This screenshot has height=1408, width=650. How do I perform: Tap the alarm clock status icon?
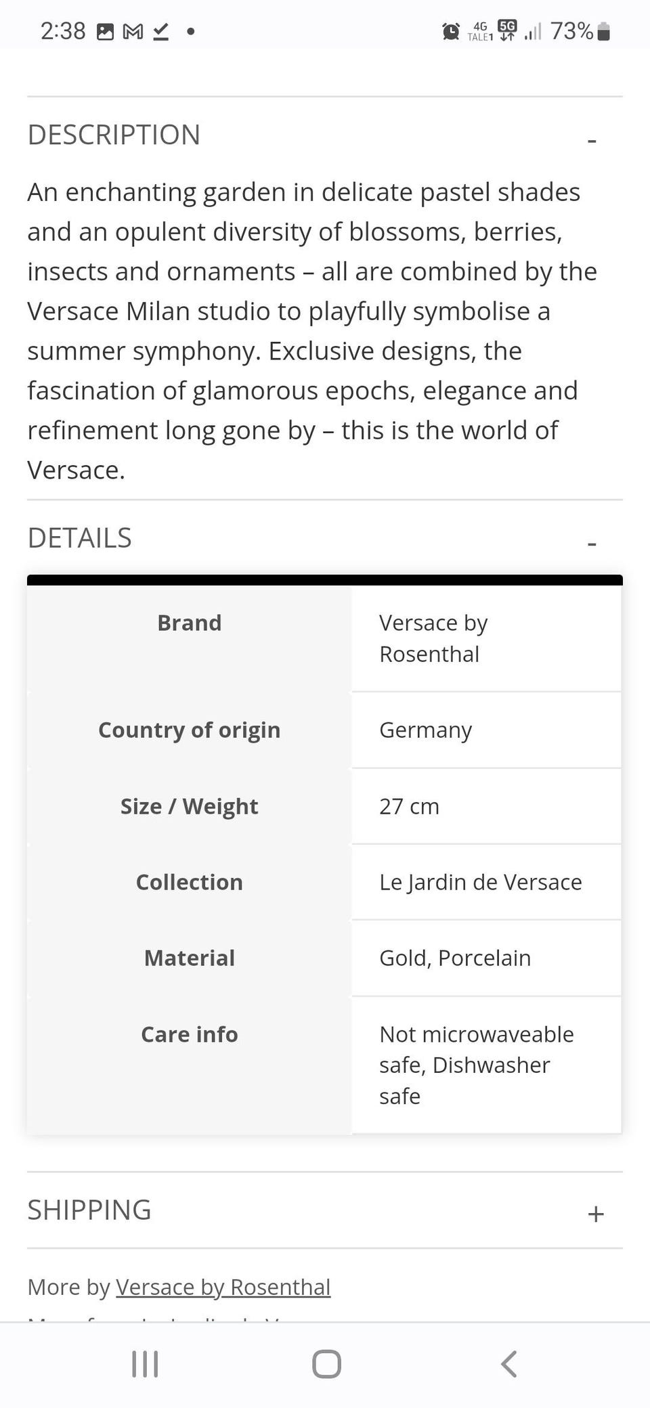click(x=450, y=31)
